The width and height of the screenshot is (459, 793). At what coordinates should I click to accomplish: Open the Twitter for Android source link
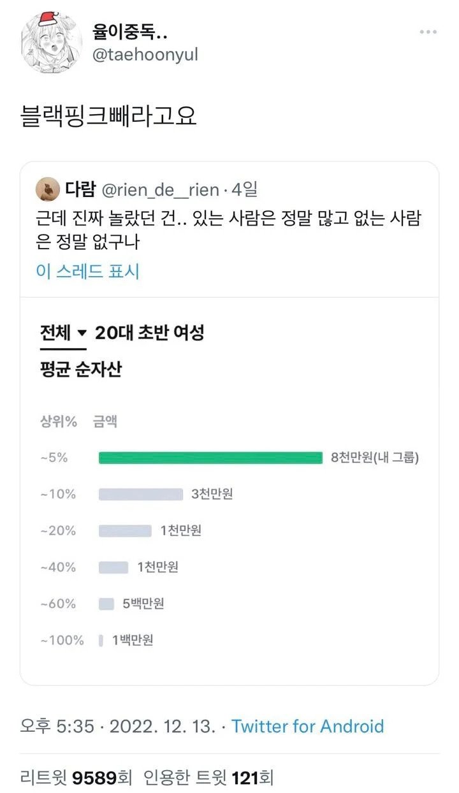(307, 726)
